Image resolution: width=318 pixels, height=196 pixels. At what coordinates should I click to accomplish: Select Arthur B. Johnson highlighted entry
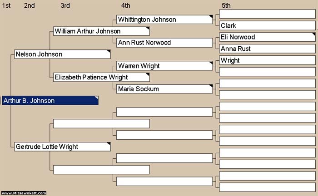(x=50, y=100)
